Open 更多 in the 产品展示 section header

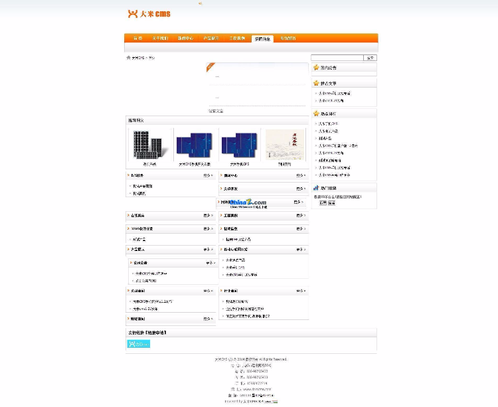coord(208,249)
